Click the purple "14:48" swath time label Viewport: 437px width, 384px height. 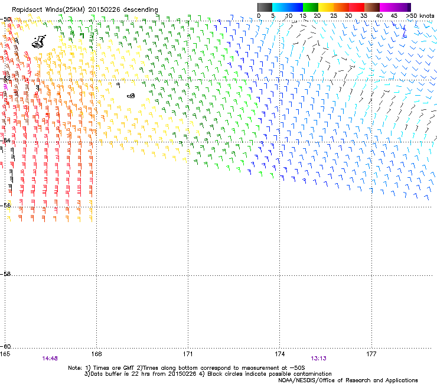coord(50,359)
